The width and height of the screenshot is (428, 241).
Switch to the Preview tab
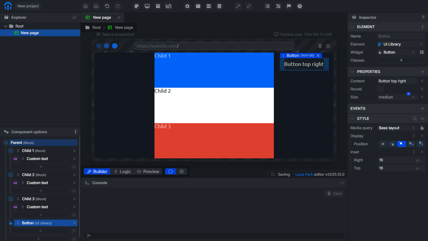click(x=148, y=171)
